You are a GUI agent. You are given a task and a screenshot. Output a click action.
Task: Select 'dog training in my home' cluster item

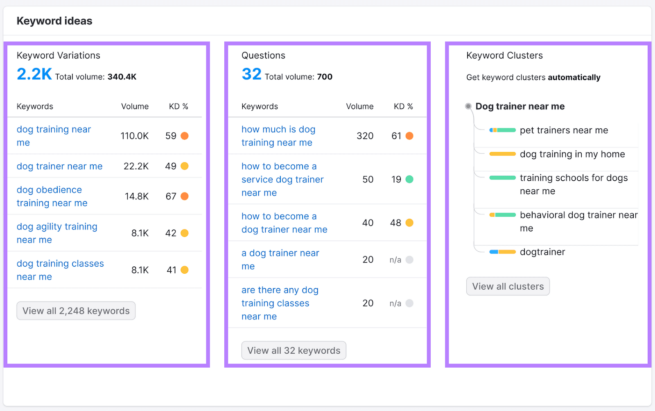click(x=572, y=154)
